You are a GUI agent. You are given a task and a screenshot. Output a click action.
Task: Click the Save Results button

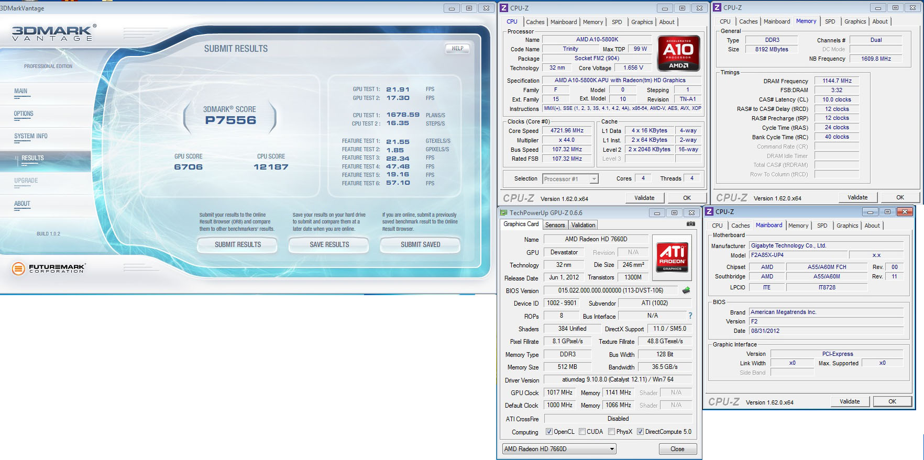(329, 244)
